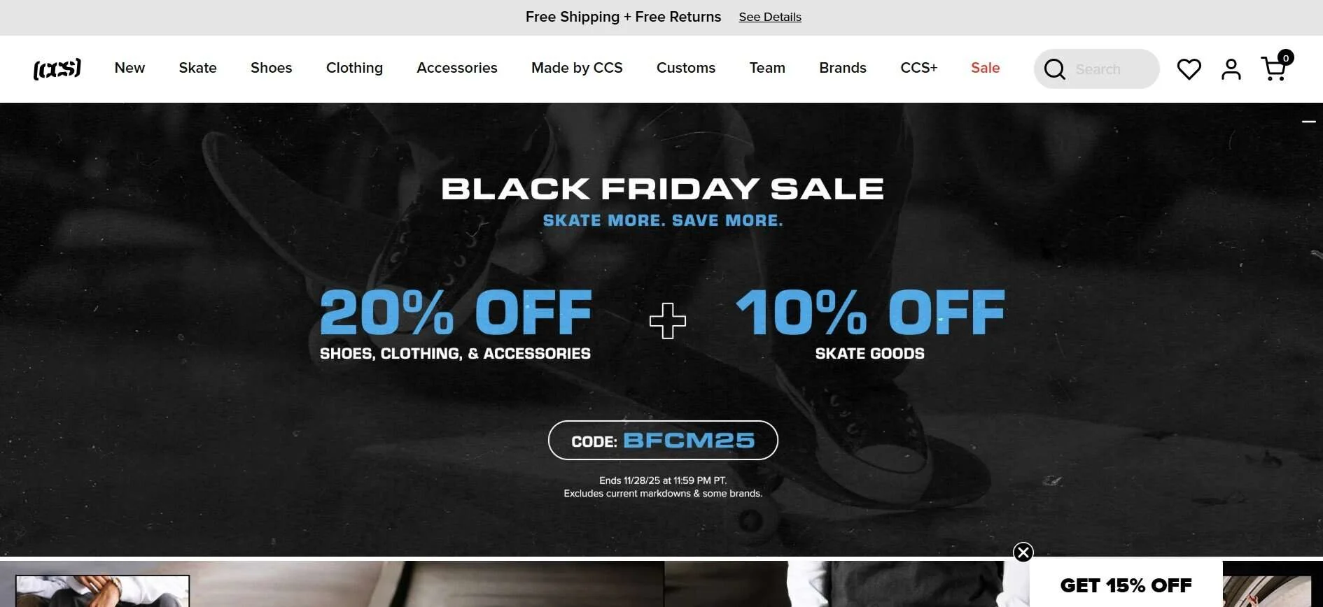Open the Get 15% Off offer panel
Viewport: 1323px width, 607px height.
[1126, 585]
